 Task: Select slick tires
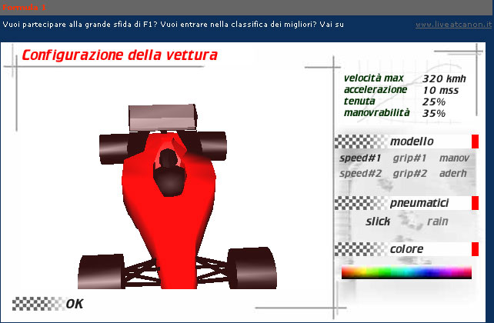[x=378, y=221]
